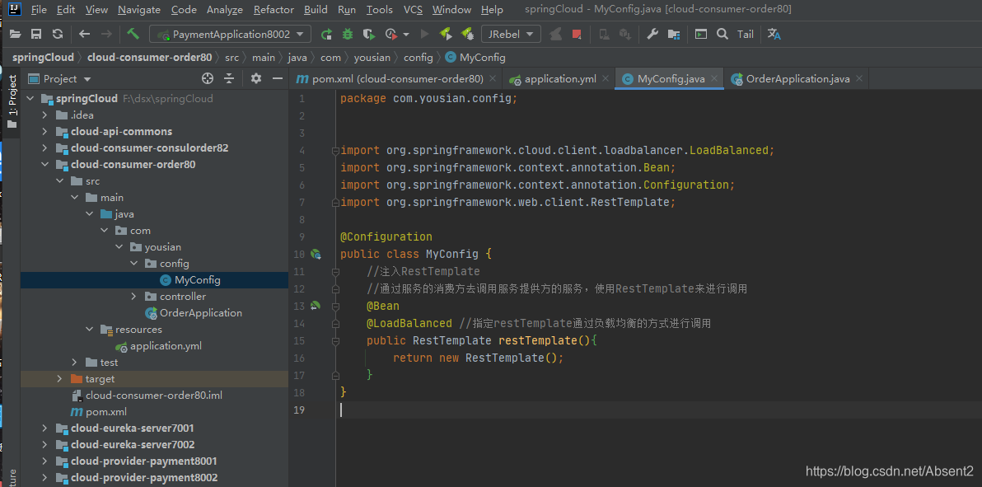982x487 pixels.
Task: Click the cloud-consumer-order80 breadcrumb
Action: pos(150,57)
